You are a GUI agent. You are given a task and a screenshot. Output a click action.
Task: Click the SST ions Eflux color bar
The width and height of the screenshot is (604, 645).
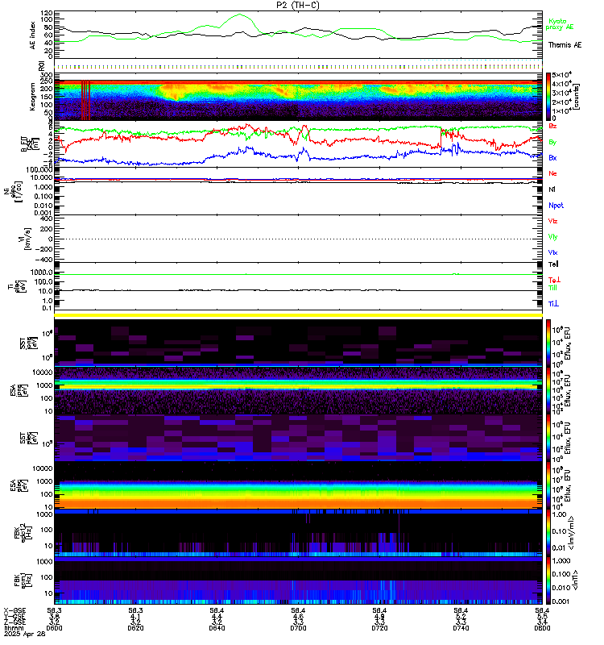(x=548, y=343)
